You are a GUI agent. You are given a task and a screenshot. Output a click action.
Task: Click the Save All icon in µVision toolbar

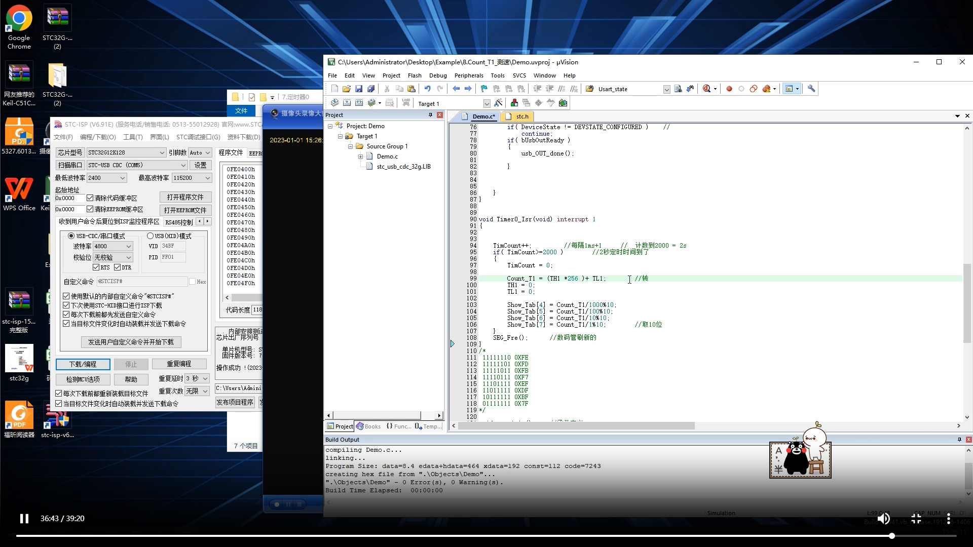point(371,89)
